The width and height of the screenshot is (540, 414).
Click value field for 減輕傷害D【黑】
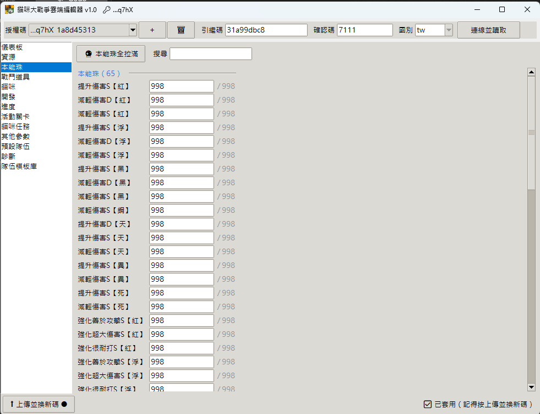(182, 183)
